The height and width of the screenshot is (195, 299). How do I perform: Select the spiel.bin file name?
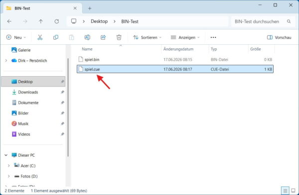[x=92, y=60]
